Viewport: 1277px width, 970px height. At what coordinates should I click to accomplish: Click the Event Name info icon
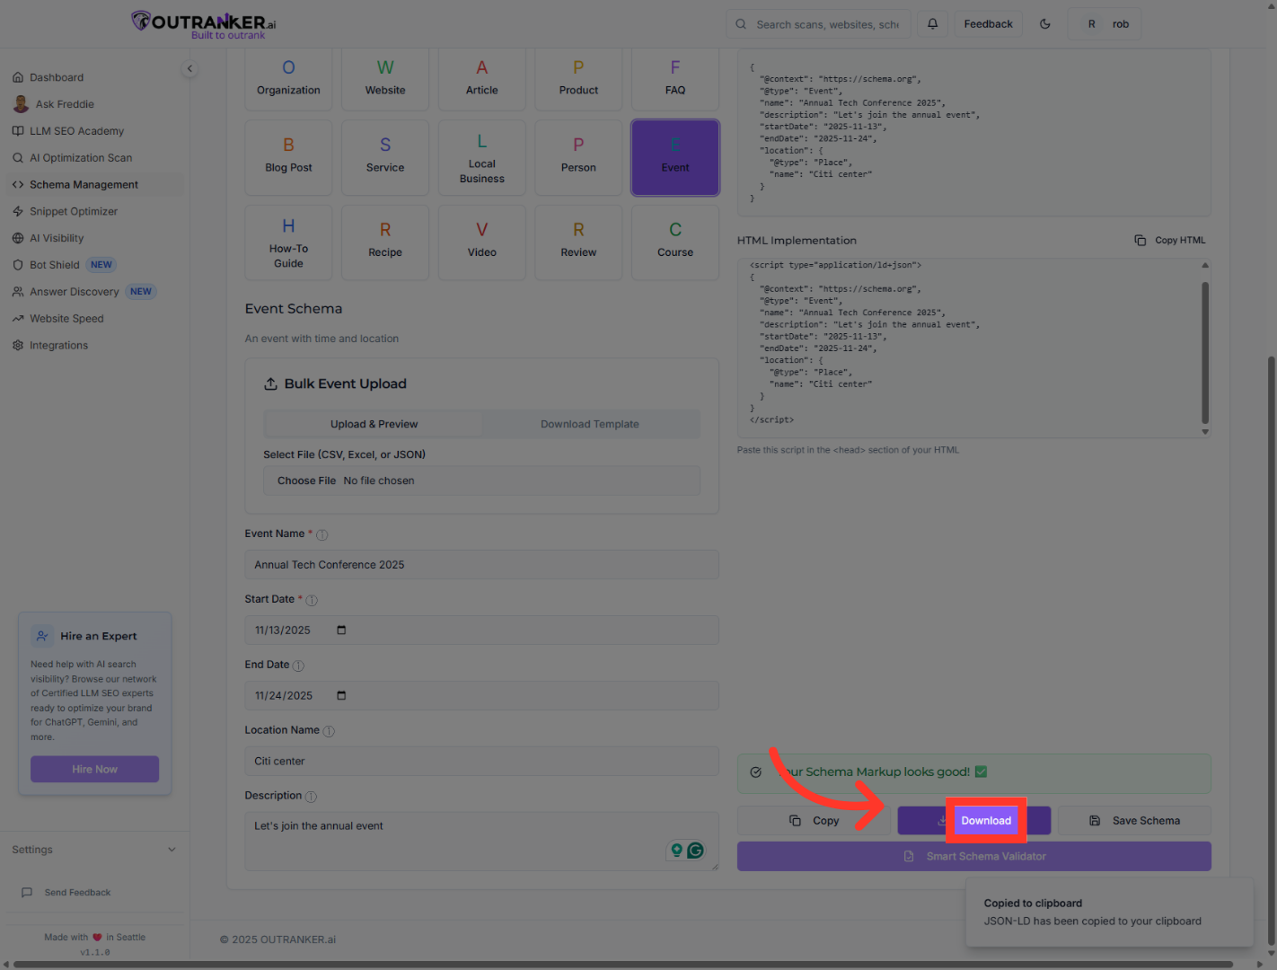pos(322,535)
